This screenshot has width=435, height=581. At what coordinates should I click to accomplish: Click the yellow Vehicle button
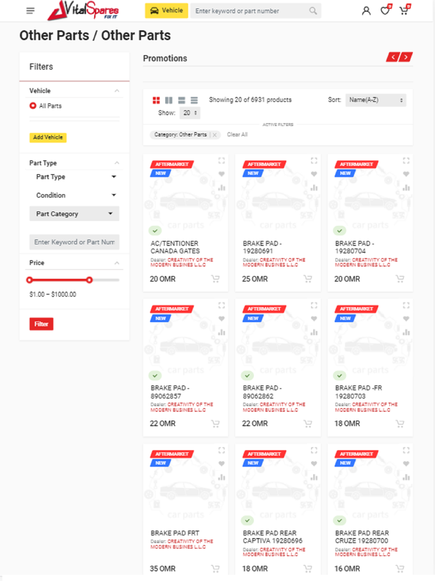click(167, 10)
